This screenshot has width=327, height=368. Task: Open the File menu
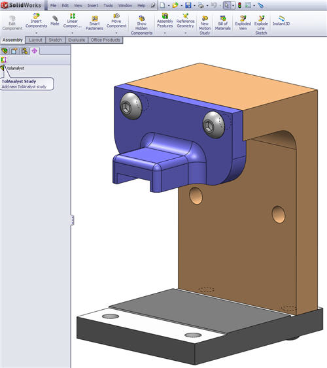[x=53, y=5]
